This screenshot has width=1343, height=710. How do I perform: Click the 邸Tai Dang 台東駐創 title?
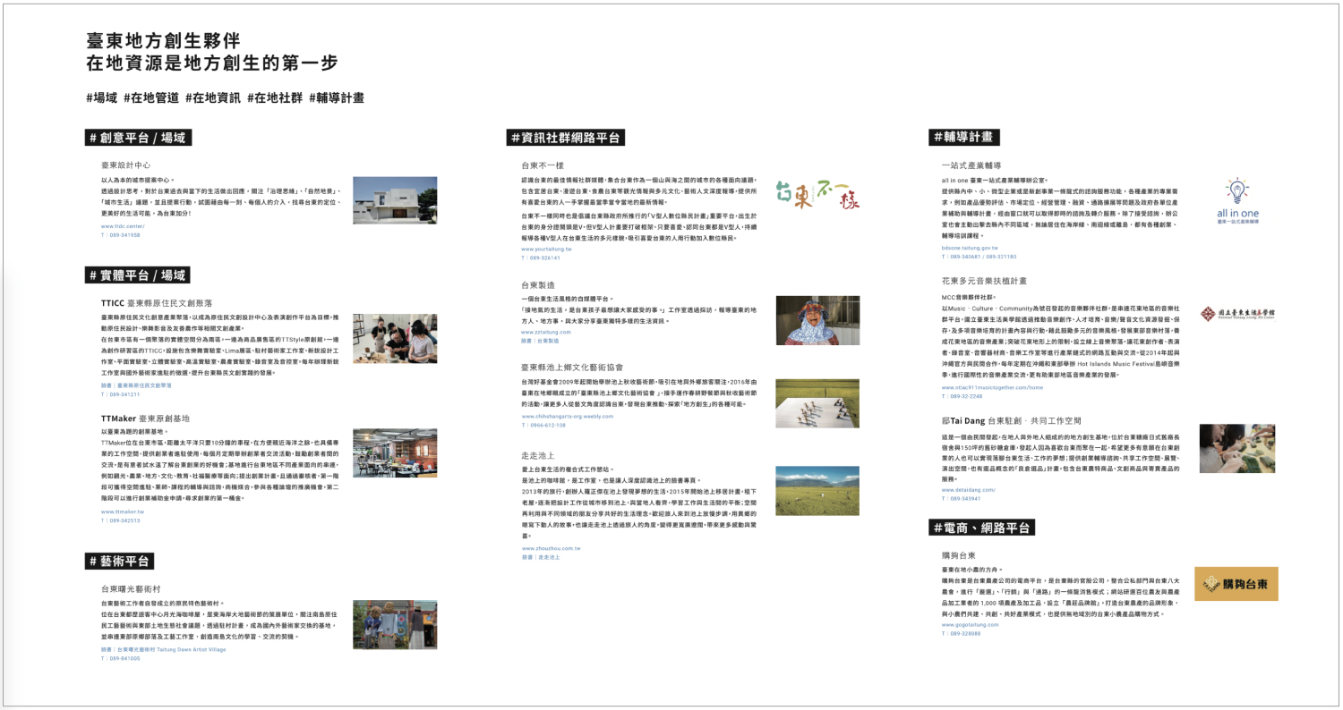[1012, 420]
